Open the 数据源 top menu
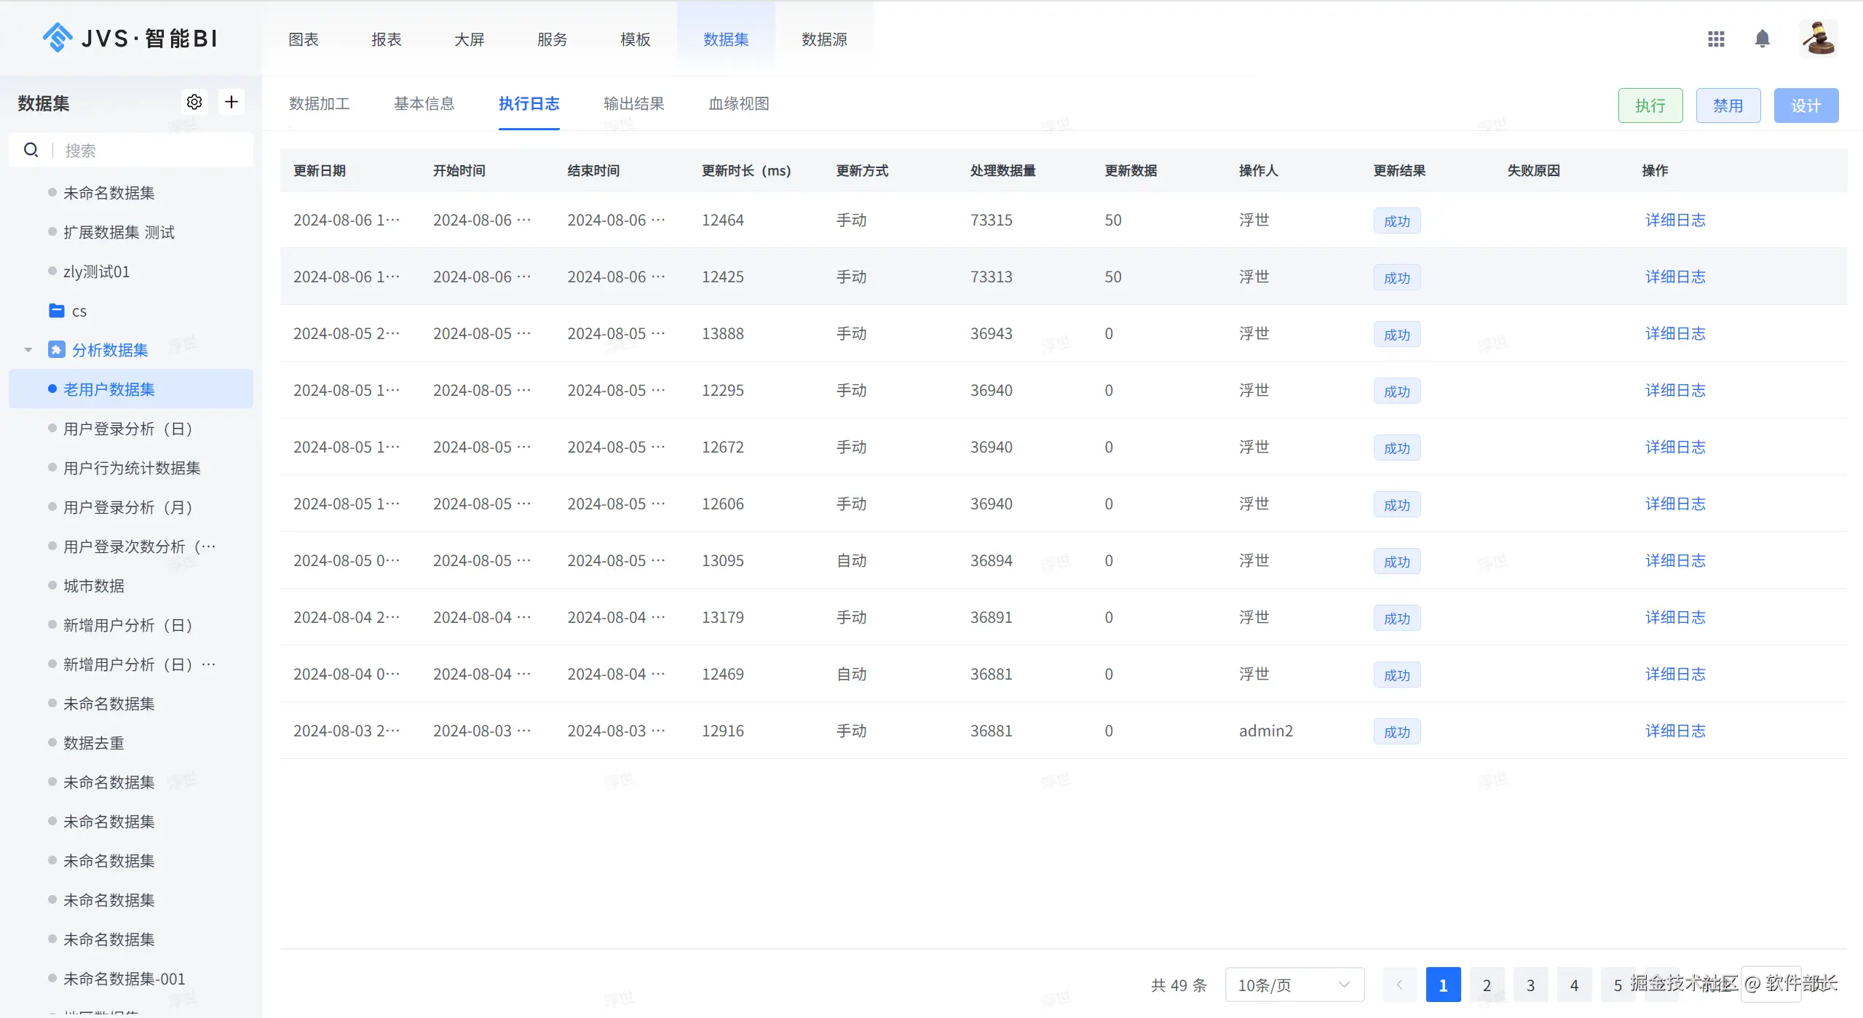Screen dimensions: 1863x1018 click(x=824, y=39)
